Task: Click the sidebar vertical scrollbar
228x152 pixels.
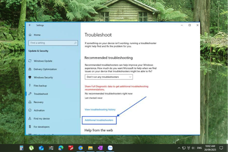Action: pyautogui.click(x=80, y=89)
